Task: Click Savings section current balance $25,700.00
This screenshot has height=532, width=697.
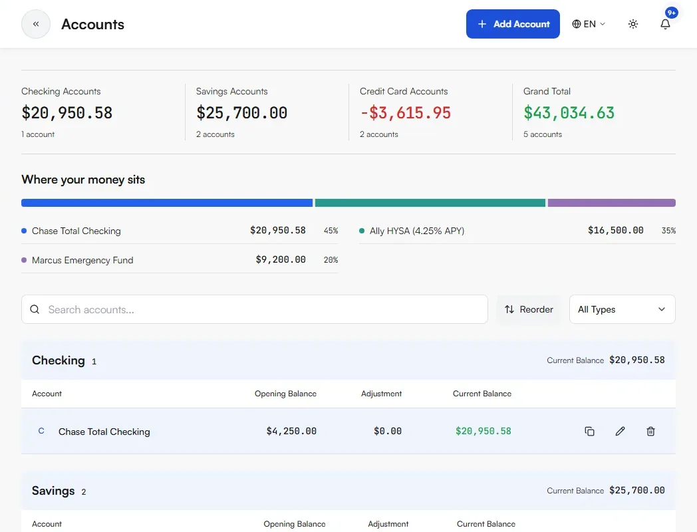Action: click(x=637, y=490)
